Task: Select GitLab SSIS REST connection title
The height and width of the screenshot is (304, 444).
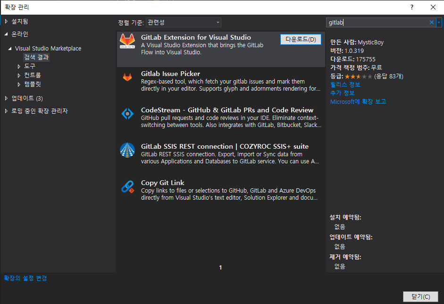Action: 225,146
